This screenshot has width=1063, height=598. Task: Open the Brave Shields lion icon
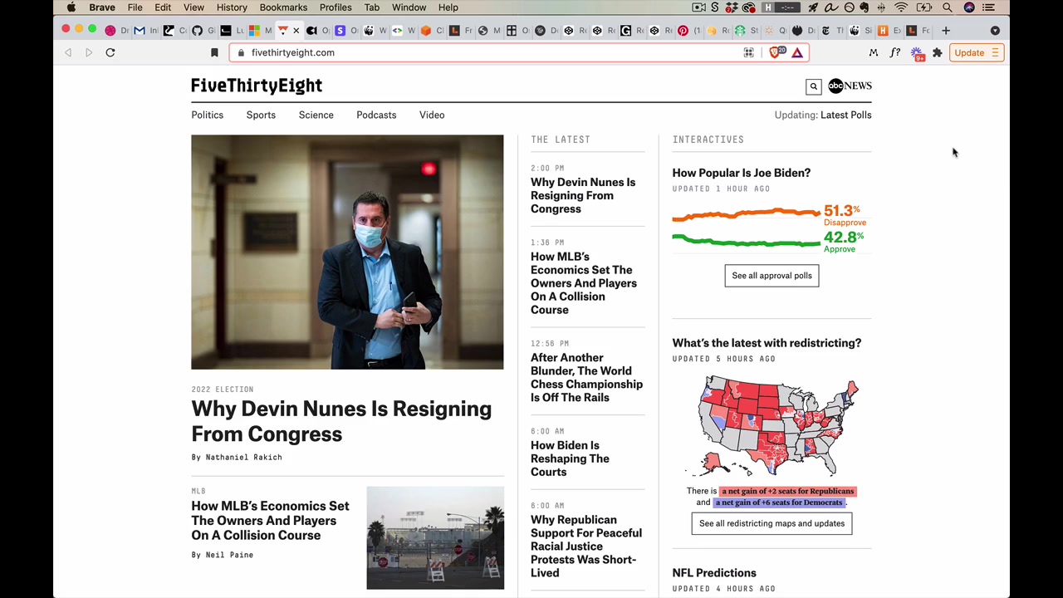776,52
